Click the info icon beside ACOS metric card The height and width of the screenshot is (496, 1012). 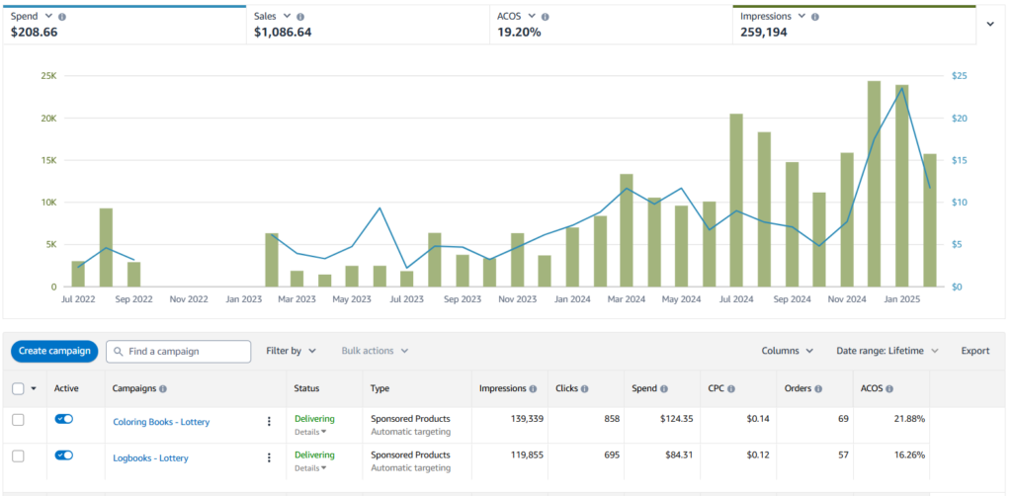(545, 17)
